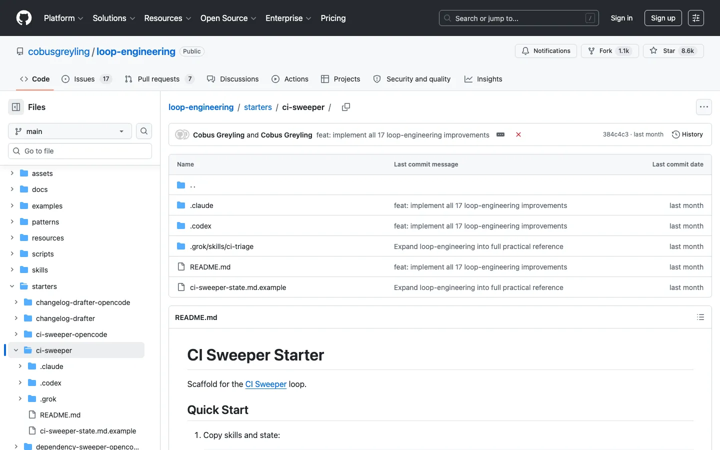Collapse the ci-sweeper folder in tree
This screenshot has width=720, height=450.
16,350
